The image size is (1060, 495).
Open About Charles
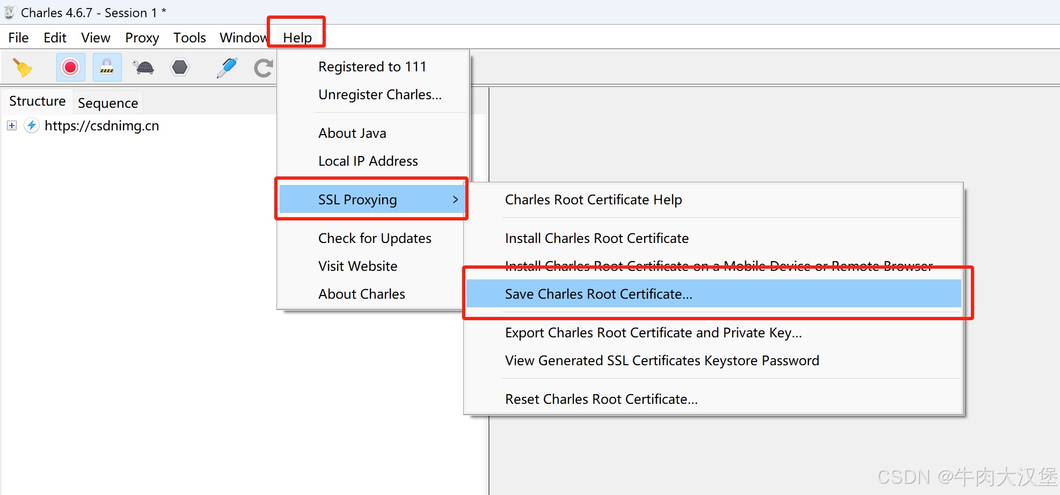[x=372, y=294]
